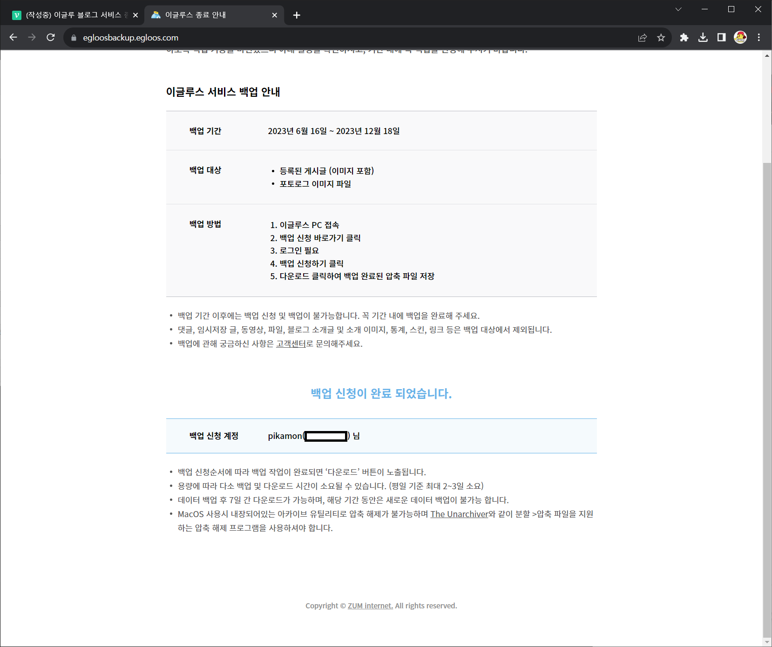Image resolution: width=772 pixels, height=647 pixels.
Task: Expand the tab search dropdown
Action: click(678, 9)
